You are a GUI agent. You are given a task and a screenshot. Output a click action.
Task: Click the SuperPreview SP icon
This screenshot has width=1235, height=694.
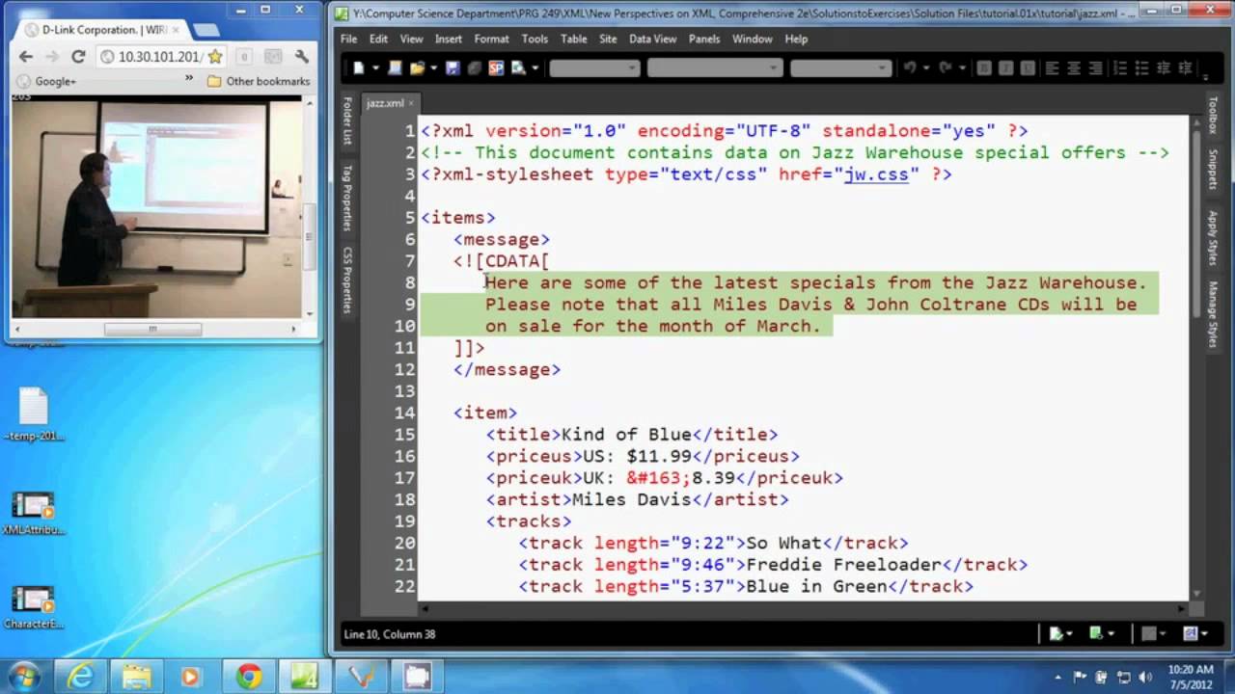point(497,67)
